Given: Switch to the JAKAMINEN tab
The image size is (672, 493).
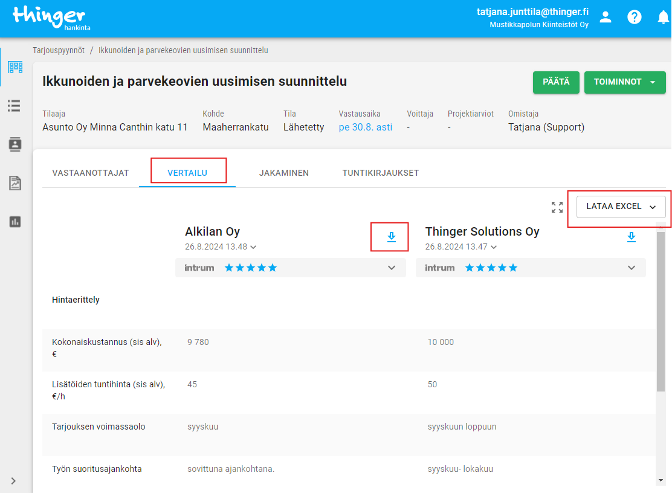Looking at the screenshot, I should (x=283, y=173).
